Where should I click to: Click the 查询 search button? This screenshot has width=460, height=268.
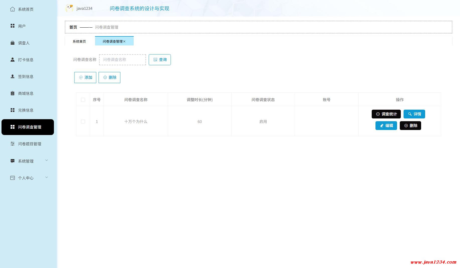point(160,60)
